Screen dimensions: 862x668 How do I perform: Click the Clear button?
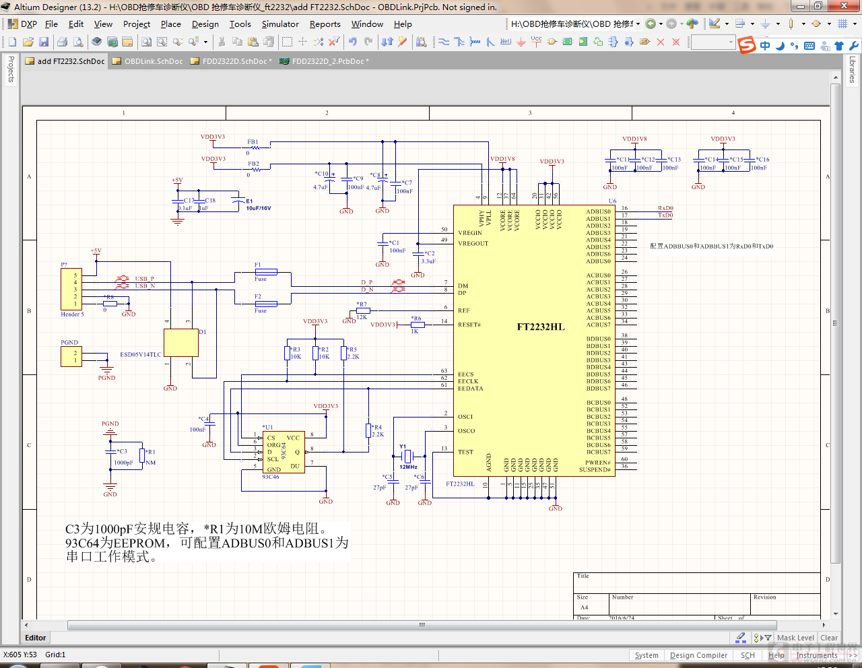[x=829, y=638]
